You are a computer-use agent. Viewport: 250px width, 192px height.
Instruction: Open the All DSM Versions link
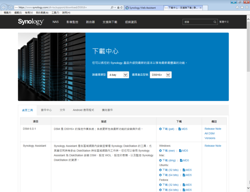point(209,136)
